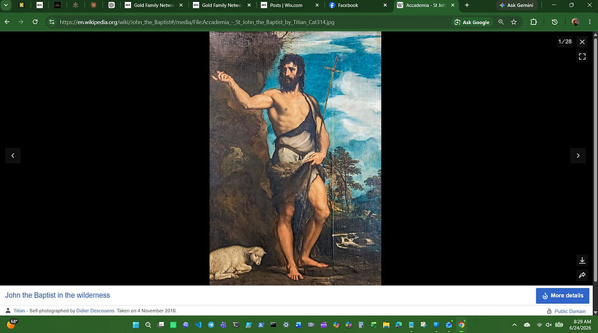
Task: Close the Facebook tab
Action: (385, 5)
